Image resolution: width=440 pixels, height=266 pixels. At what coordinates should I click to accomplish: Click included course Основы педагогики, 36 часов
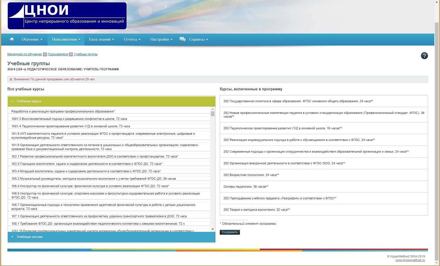pyautogui.click(x=324, y=187)
